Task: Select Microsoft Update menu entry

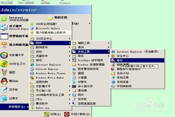Action: pos(50,28)
